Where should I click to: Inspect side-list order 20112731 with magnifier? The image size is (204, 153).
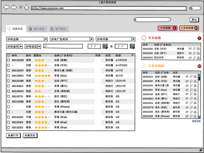[x=191, y=108]
